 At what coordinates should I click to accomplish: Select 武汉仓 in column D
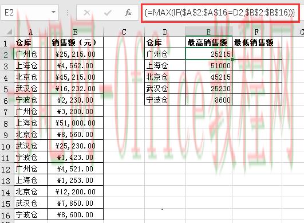pyautogui.click(x=165, y=88)
